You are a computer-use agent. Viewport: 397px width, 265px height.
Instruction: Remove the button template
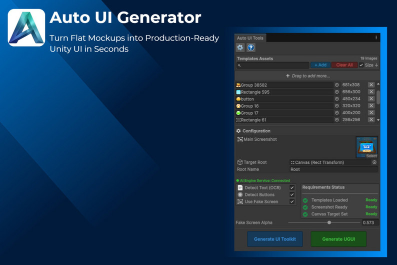[x=371, y=99]
